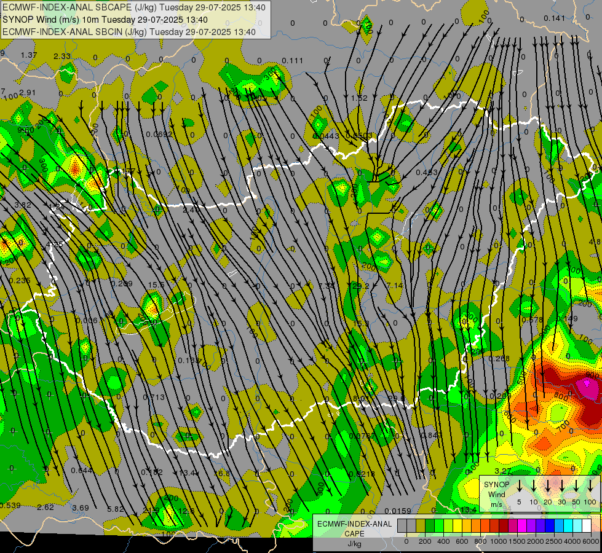Click the '700' contour label in orange area
The image size is (602, 553).
[x=563, y=425]
